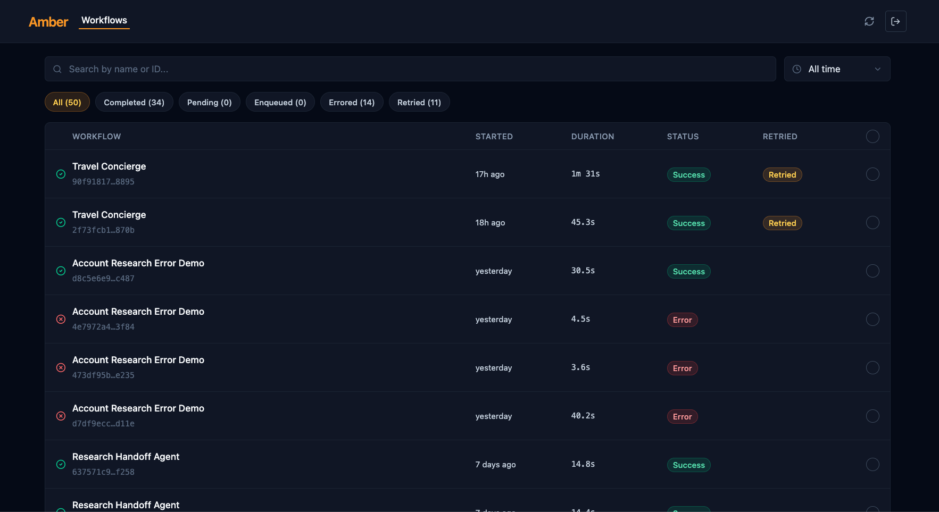This screenshot has width=939, height=512.
Task: Click Error badge in 40.2s duration row
Action: pos(682,416)
